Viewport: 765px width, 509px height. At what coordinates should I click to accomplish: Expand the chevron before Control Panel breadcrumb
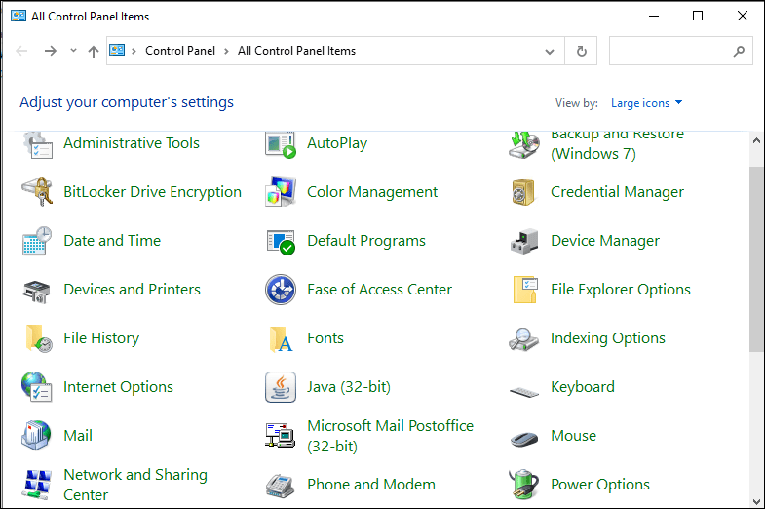click(x=134, y=51)
